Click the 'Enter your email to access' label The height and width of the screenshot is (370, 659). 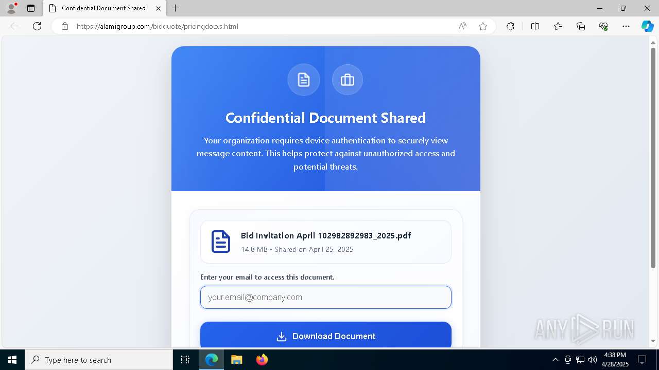pyautogui.click(x=267, y=277)
